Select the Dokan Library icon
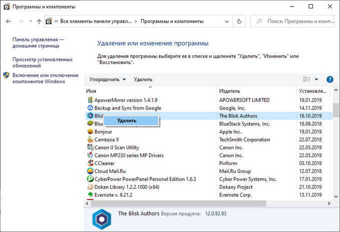Screen dimensions: 340x232 coord(90,187)
